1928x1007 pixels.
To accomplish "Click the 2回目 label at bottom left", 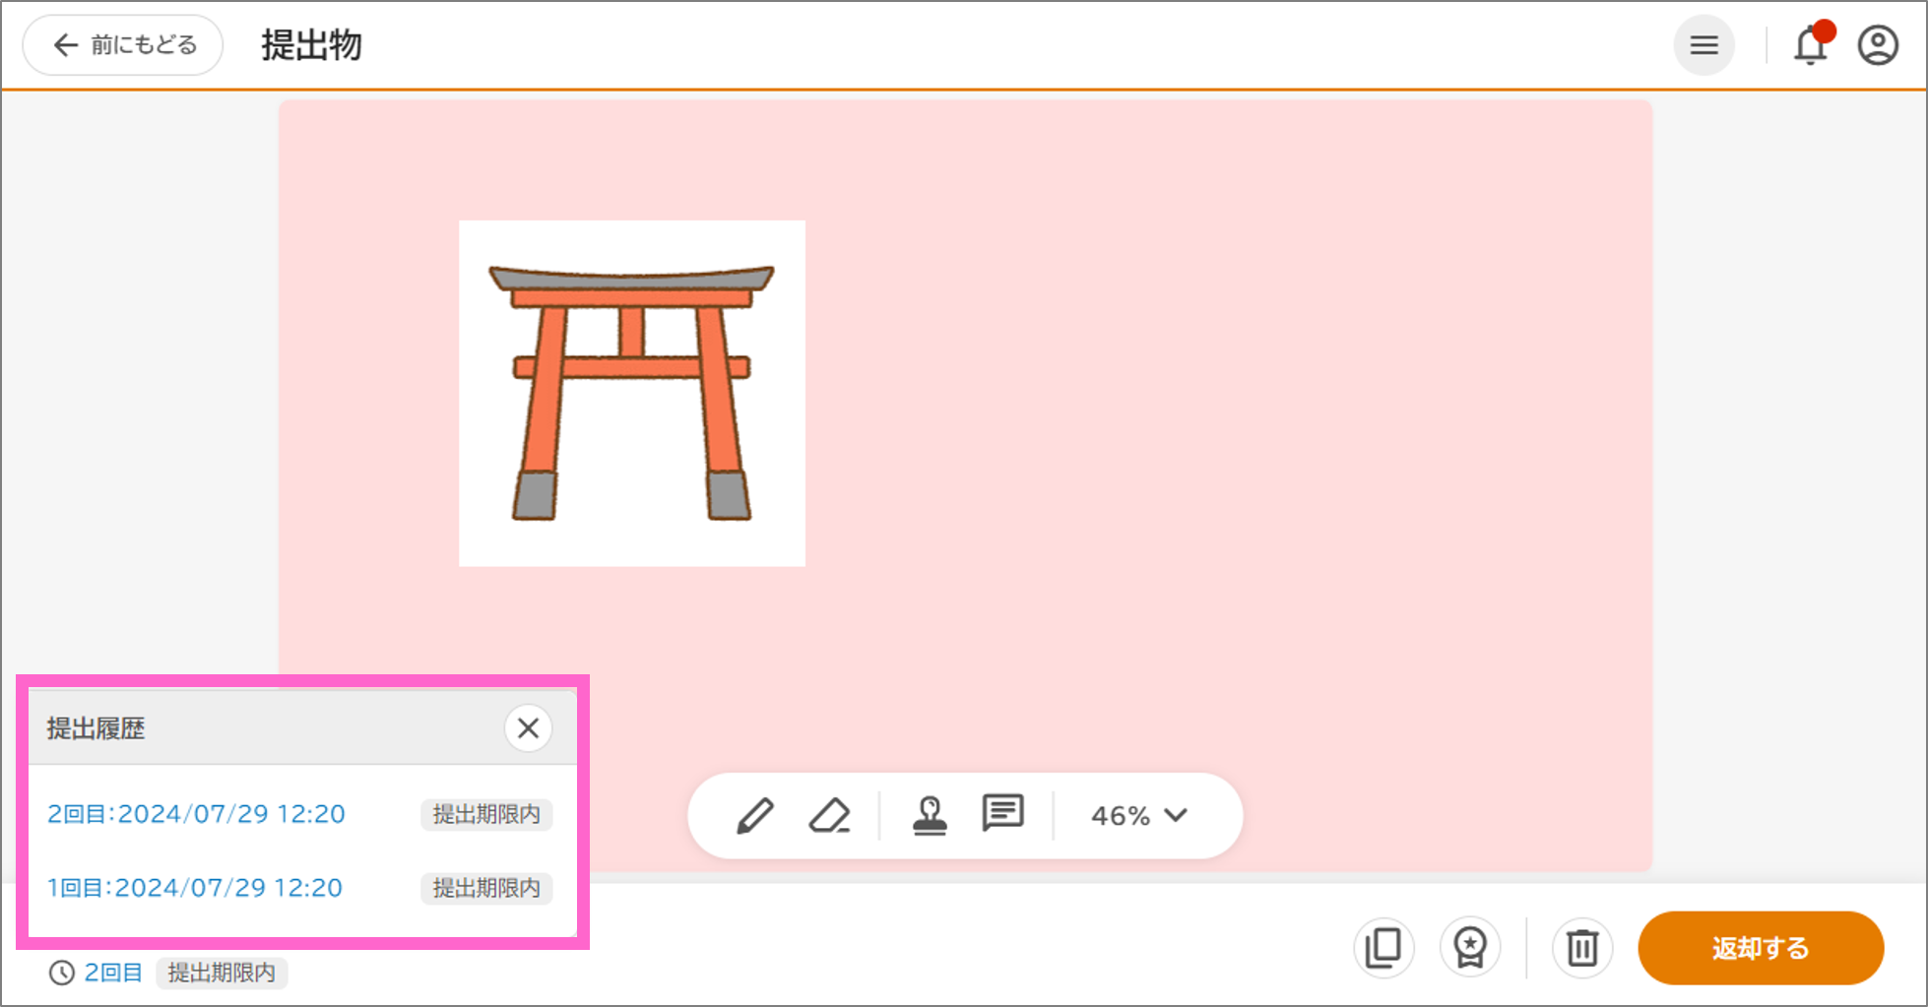I will pos(111,973).
